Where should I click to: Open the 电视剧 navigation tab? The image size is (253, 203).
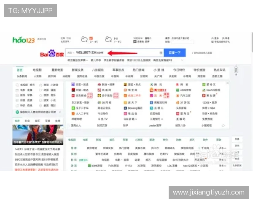(37, 70)
